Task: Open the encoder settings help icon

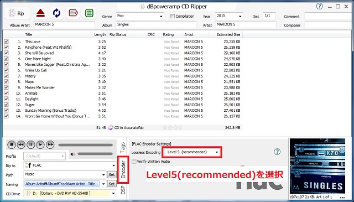Action: point(277,152)
